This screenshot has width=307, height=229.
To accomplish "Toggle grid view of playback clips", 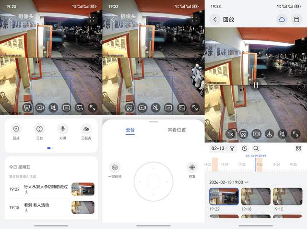I will 298,149.
